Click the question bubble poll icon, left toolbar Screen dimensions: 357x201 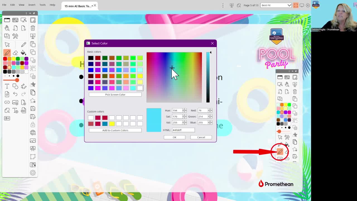pos(7,36)
